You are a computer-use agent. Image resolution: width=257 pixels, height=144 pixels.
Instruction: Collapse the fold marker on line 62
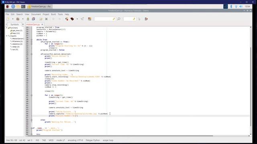coord(31,128)
